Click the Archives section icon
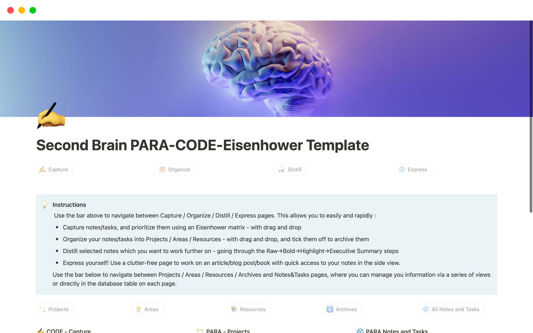533x333 pixels. 330,309
